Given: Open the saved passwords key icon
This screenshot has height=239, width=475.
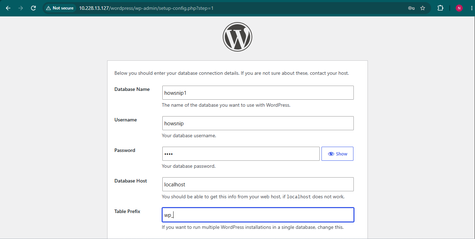Looking at the screenshot, I should [x=411, y=8].
